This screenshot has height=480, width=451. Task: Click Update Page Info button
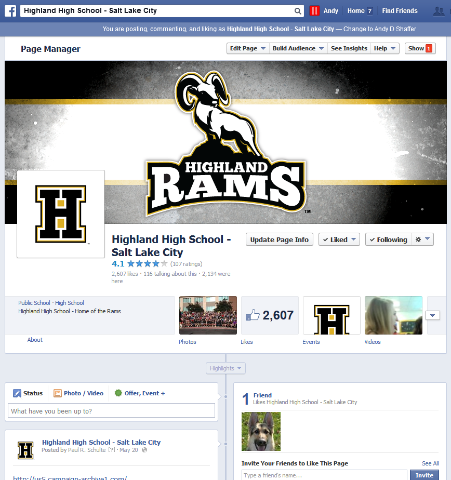pos(279,239)
